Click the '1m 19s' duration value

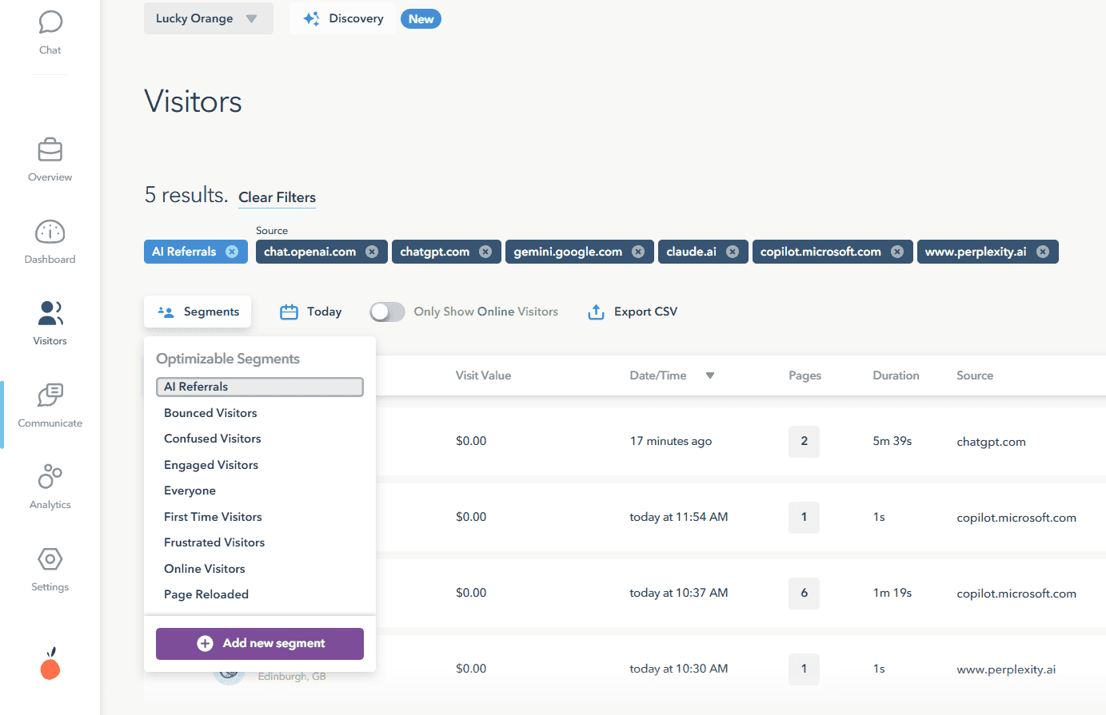[x=892, y=593]
